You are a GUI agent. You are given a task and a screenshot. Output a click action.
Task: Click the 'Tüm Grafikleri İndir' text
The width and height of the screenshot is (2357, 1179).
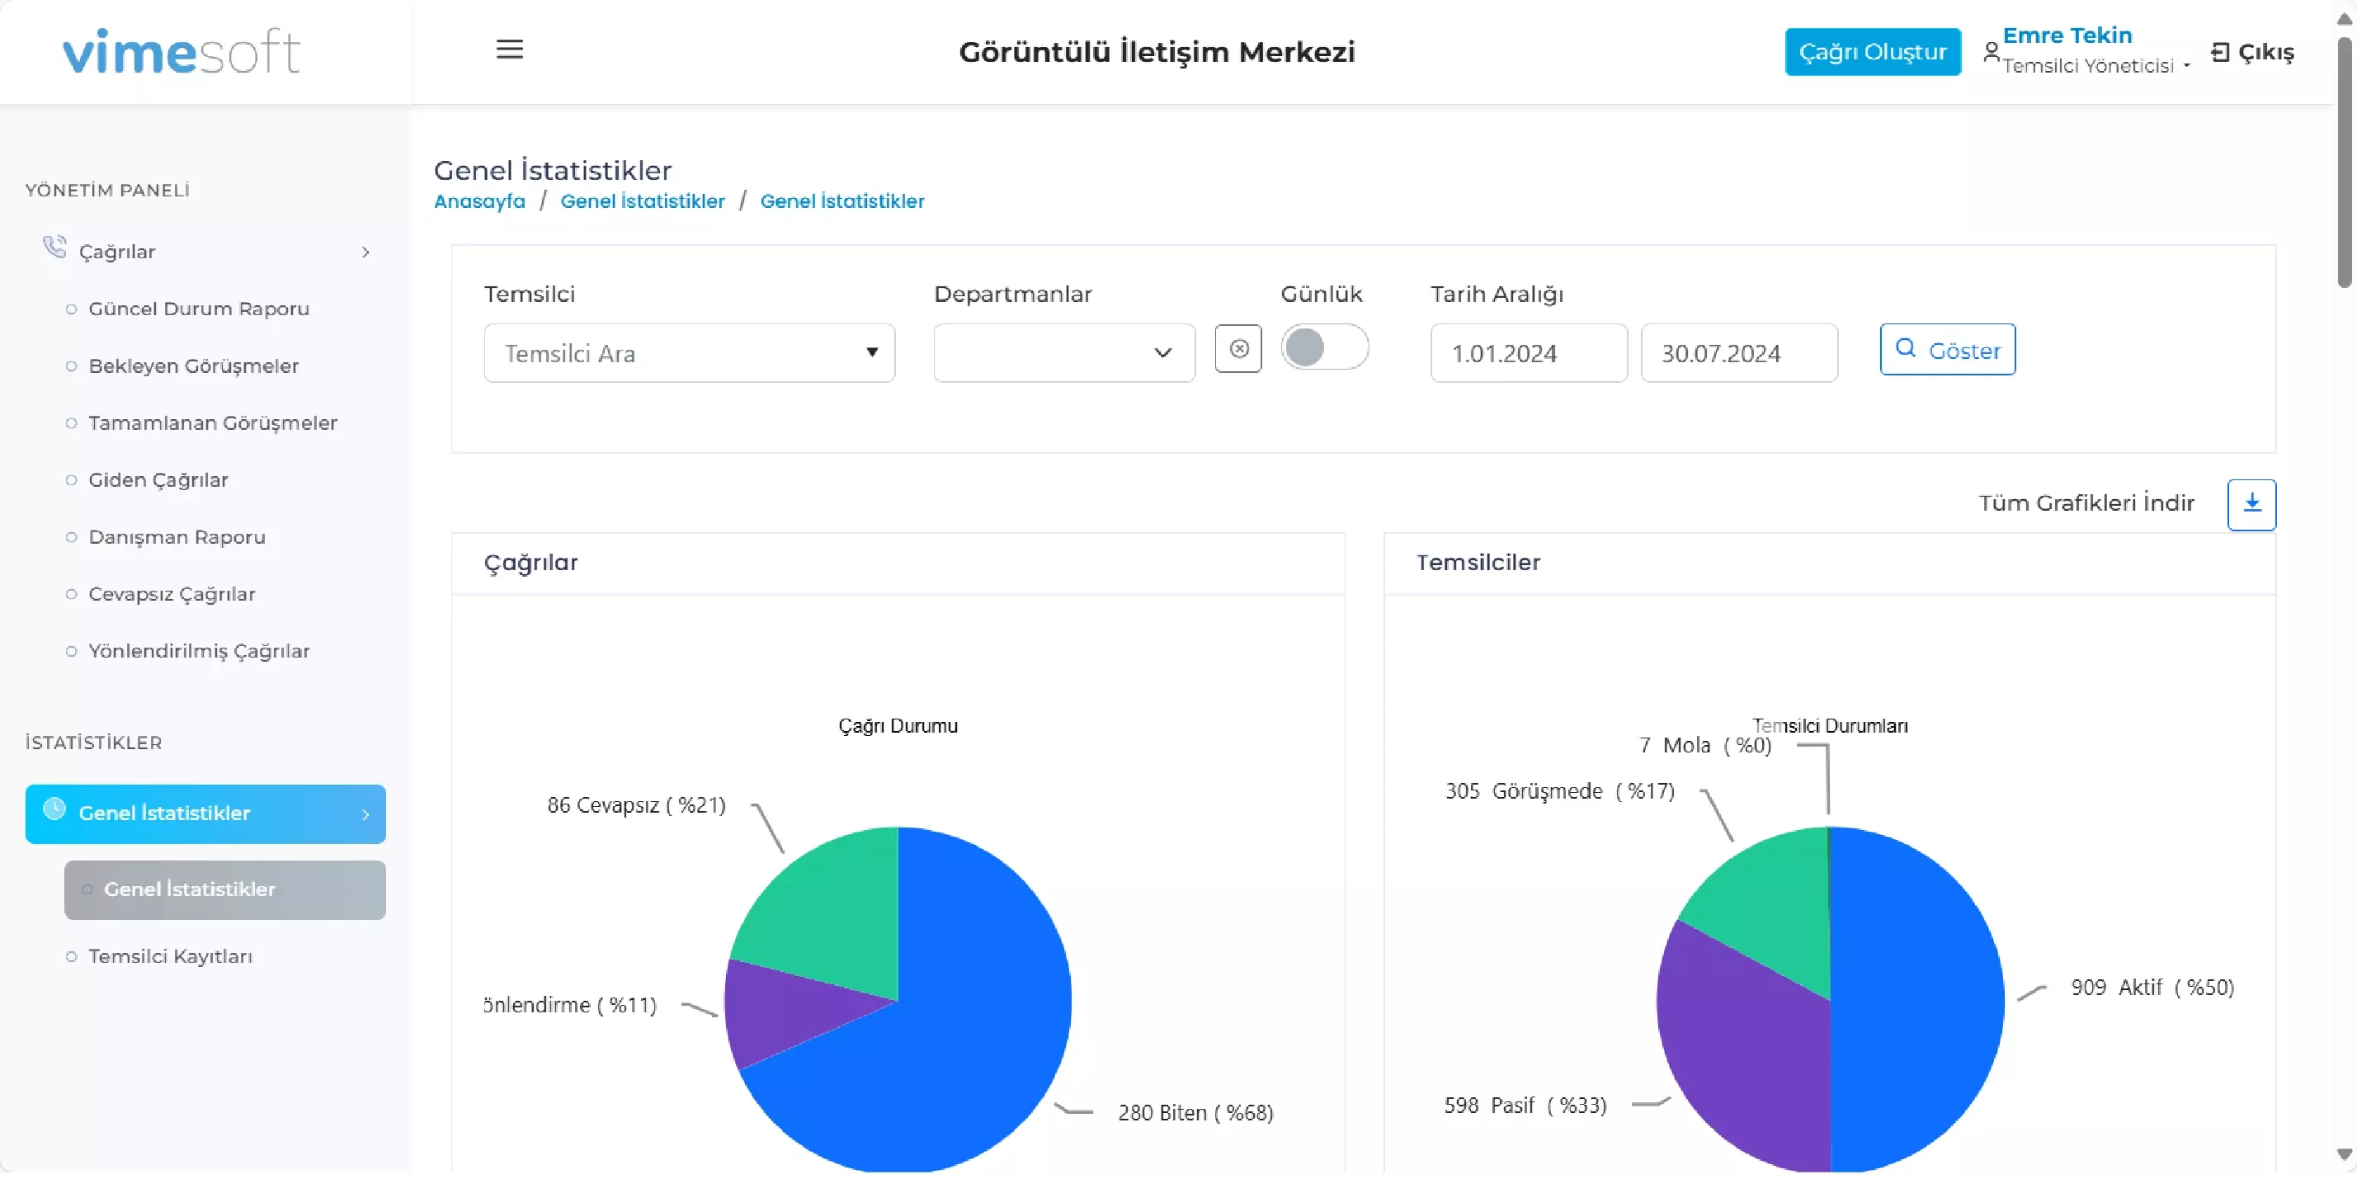(2086, 503)
